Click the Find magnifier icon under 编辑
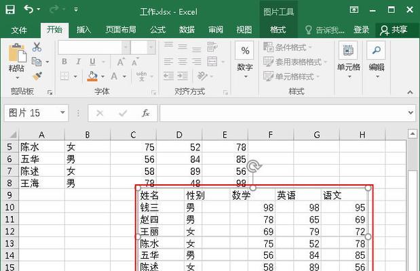The height and width of the screenshot is (271, 420). [x=376, y=51]
